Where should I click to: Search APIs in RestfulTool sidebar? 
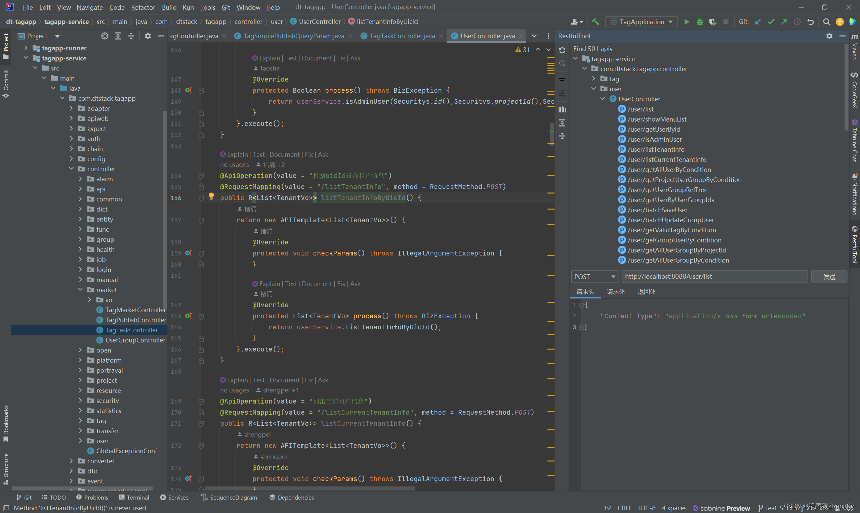point(562,63)
